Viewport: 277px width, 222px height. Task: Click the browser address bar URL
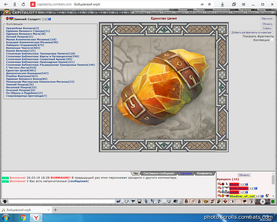point(54,4)
